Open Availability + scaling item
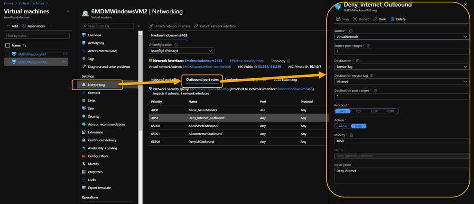The image size is (474, 204). pos(102,148)
